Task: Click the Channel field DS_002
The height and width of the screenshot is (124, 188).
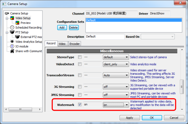Action: (111, 14)
